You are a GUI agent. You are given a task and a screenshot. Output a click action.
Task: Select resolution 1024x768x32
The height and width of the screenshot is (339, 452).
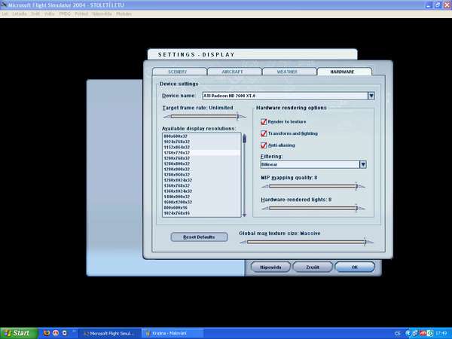(201, 142)
